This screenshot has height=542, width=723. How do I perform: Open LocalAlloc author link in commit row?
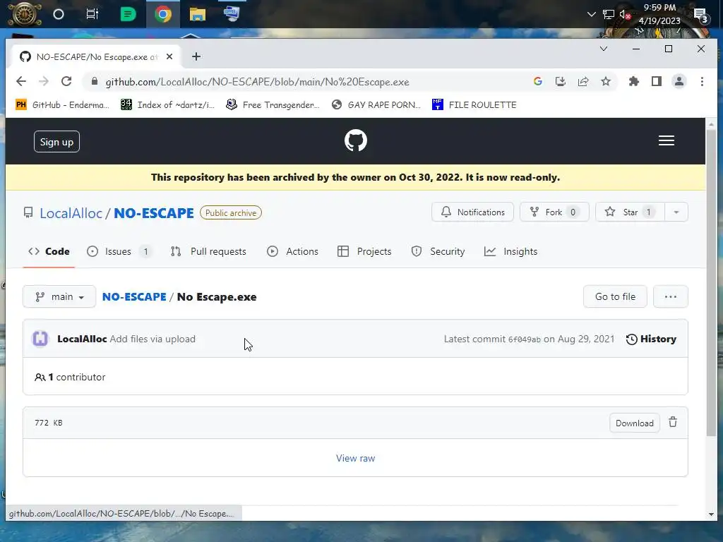(82, 339)
